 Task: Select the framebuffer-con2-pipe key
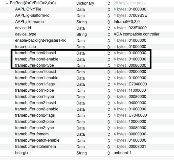click(34, 122)
